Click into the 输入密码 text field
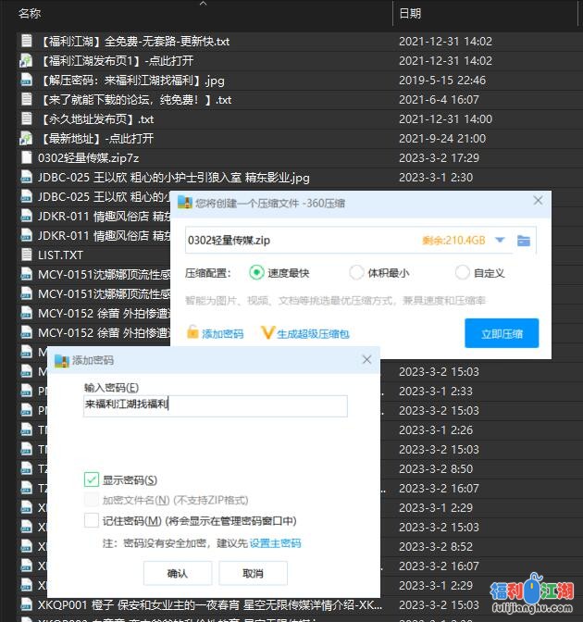The height and width of the screenshot is (622, 583). coord(215,405)
